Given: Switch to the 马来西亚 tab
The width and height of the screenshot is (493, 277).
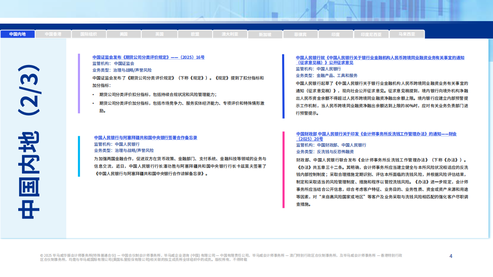Looking at the screenshot, I should coord(407,34).
